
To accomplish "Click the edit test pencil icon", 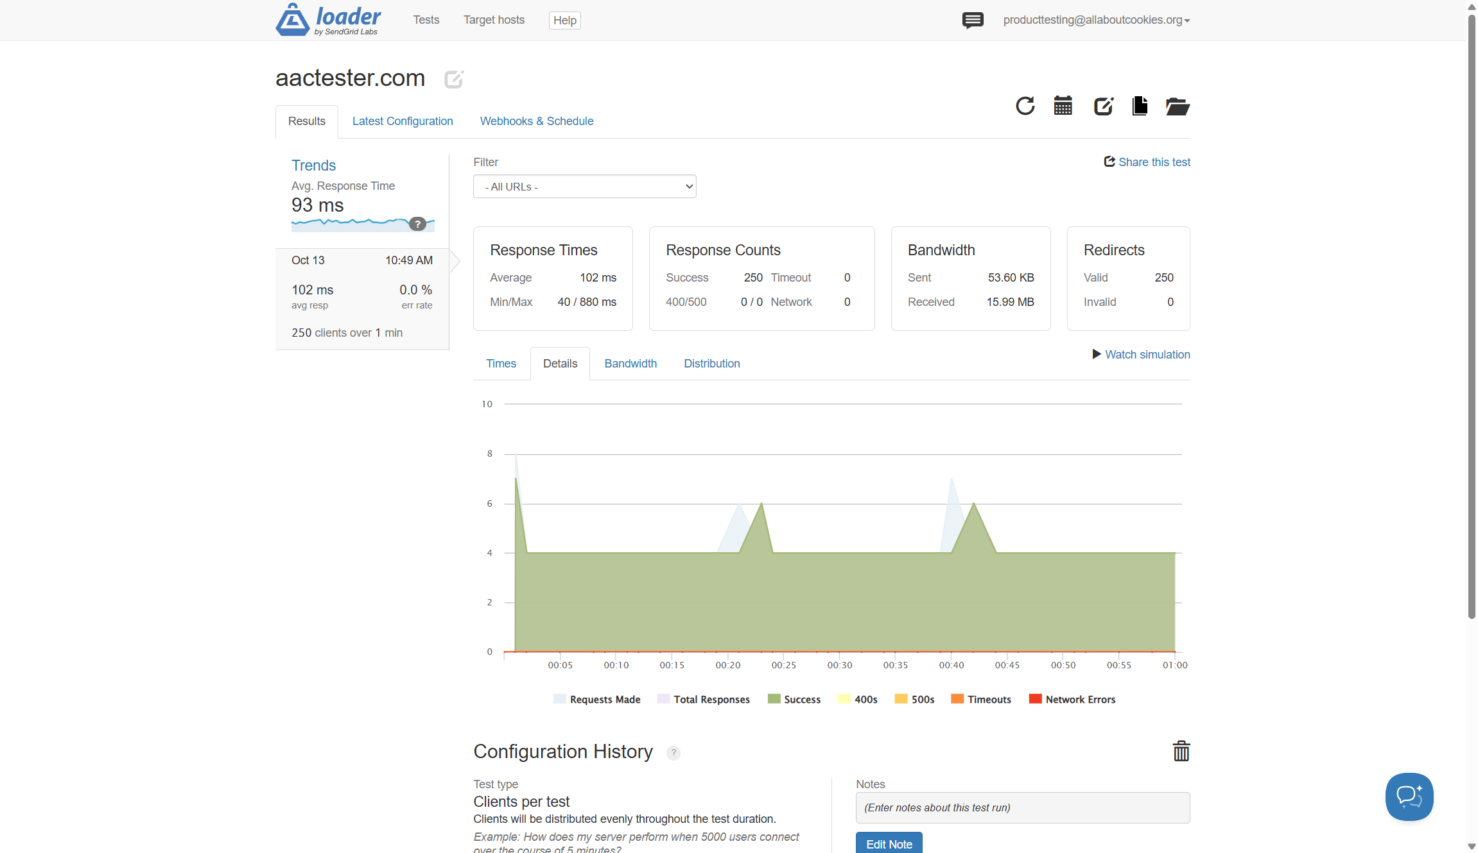I will pyautogui.click(x=1102, y=106).
